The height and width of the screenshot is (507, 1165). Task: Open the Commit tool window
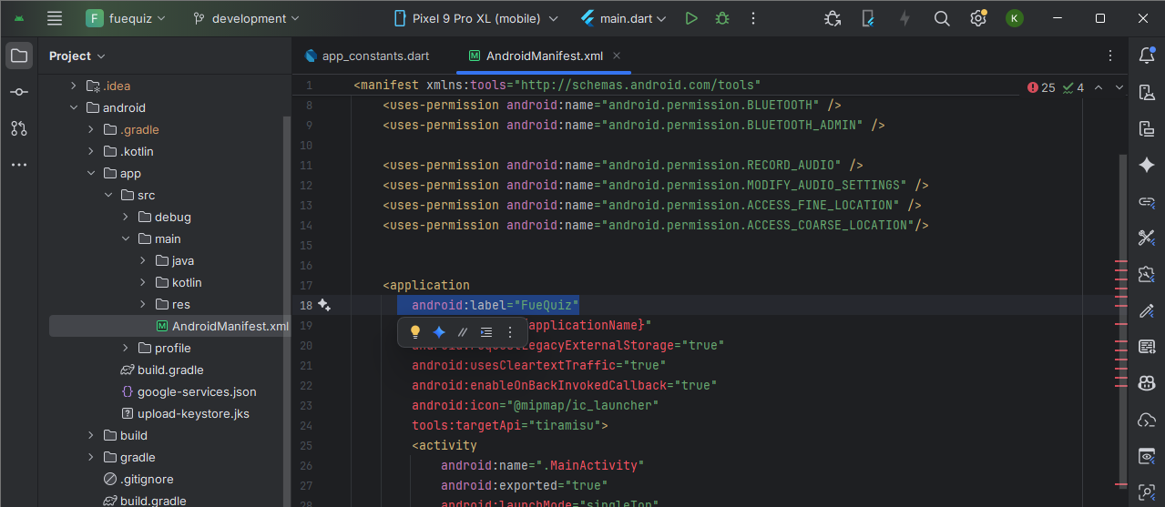(x=19, y=92)
